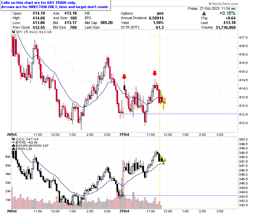Click the '26Oct' date label under SPY chart

coord(12,134)
